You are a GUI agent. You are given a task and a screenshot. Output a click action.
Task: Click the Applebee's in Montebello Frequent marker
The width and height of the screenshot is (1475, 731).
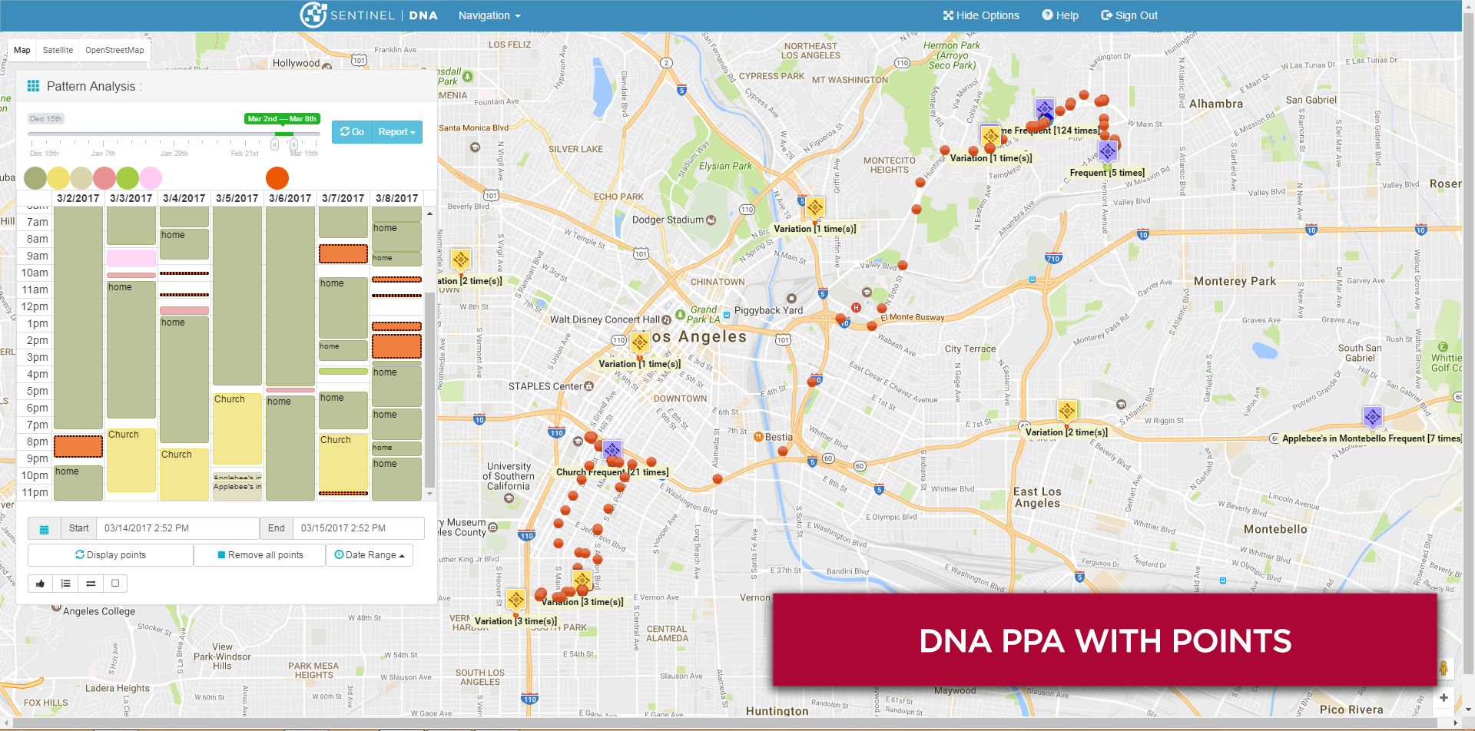pyautogui.click(x=1373, y=418)
